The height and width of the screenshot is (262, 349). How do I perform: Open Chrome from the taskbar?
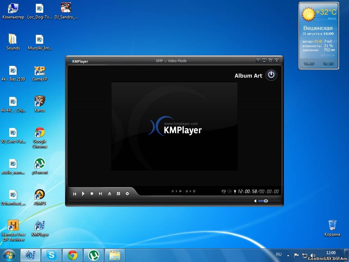[73, 255]
